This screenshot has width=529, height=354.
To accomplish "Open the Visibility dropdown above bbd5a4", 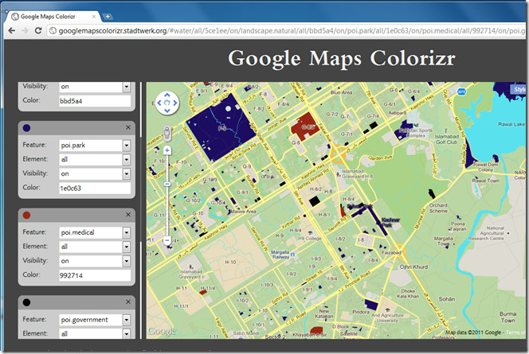I will click(x=127, y=87).
